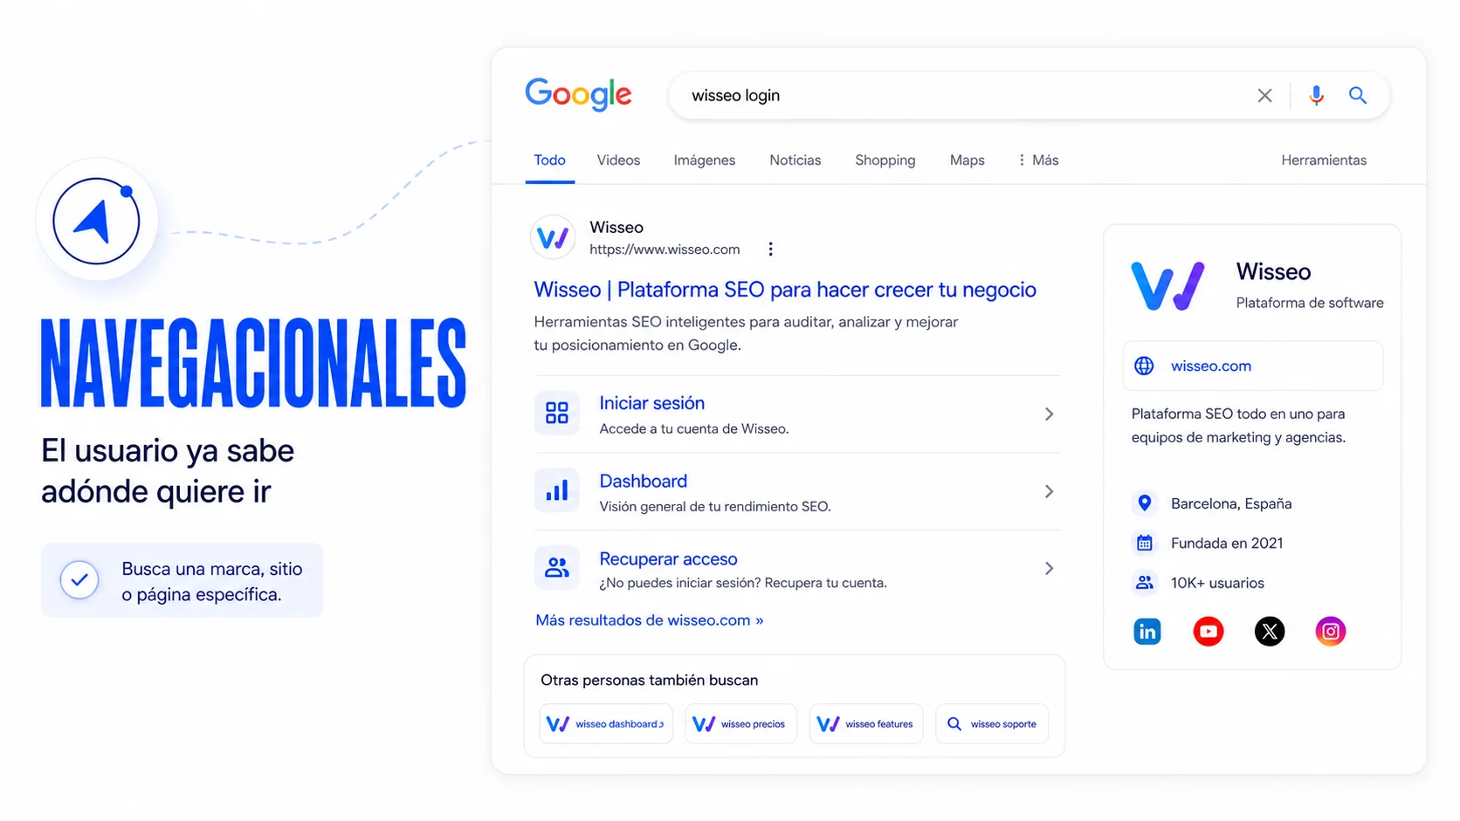Select the 'wisseo soporte' related search chip
Image resolution: width=1460 pixels, height=821 pixels.
[x=992, y=723]
